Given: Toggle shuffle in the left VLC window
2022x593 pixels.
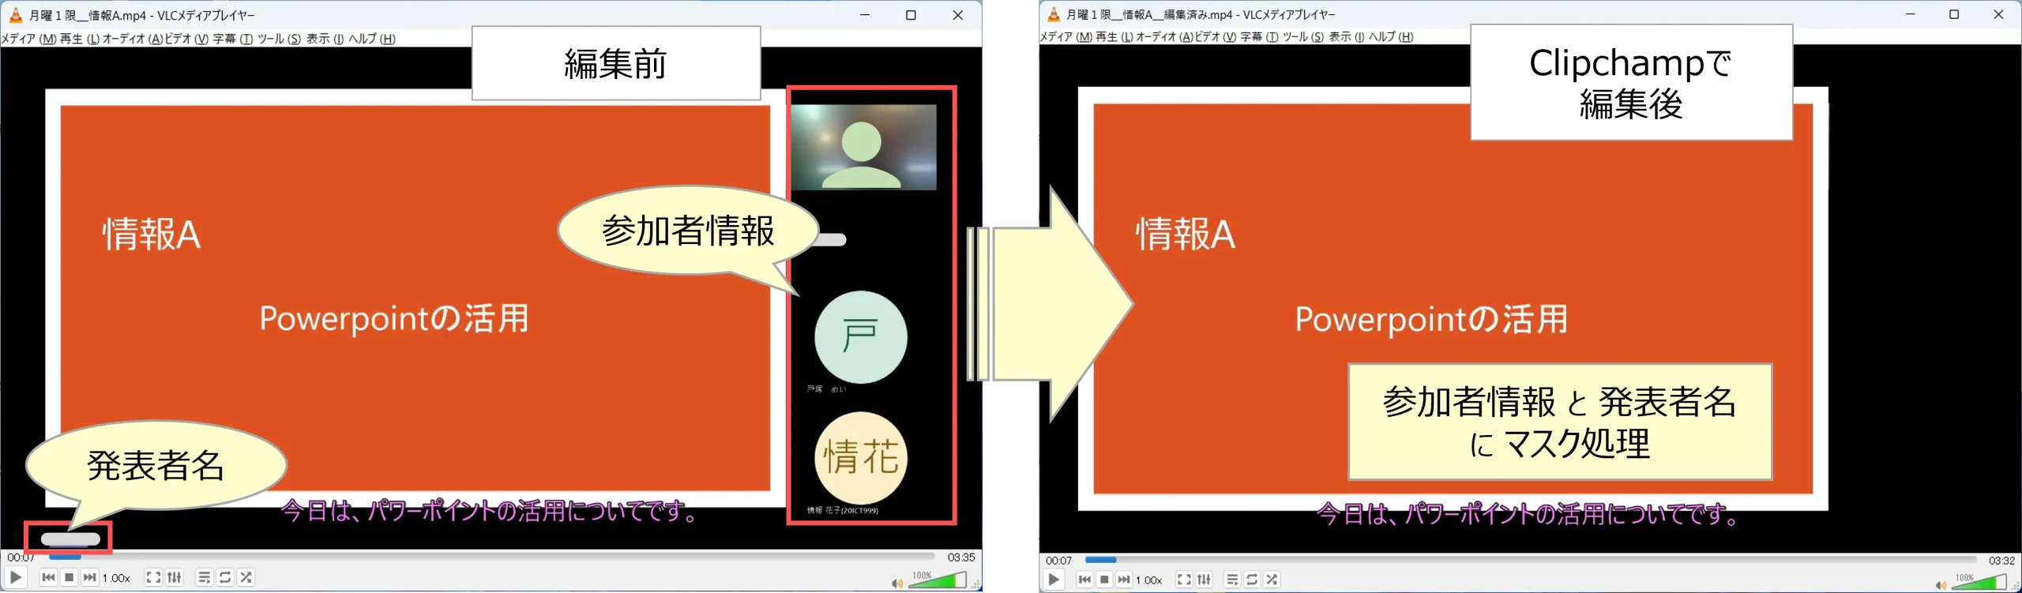Looking at the screenshot, I should pos(246,578).
